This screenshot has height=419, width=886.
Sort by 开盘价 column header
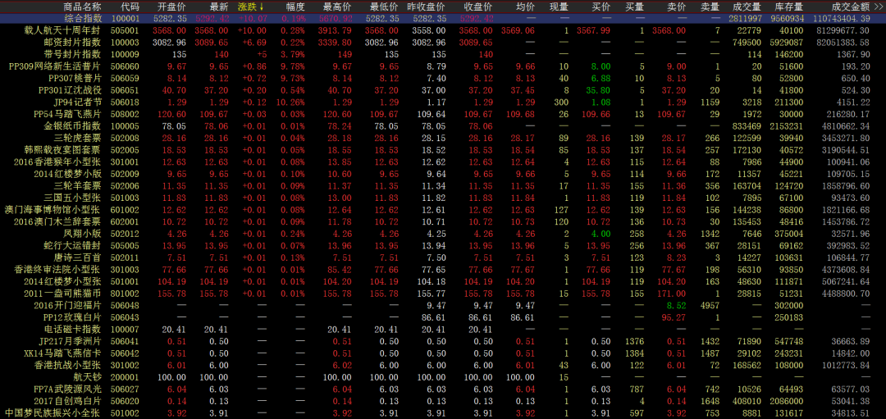click(171, 7)
